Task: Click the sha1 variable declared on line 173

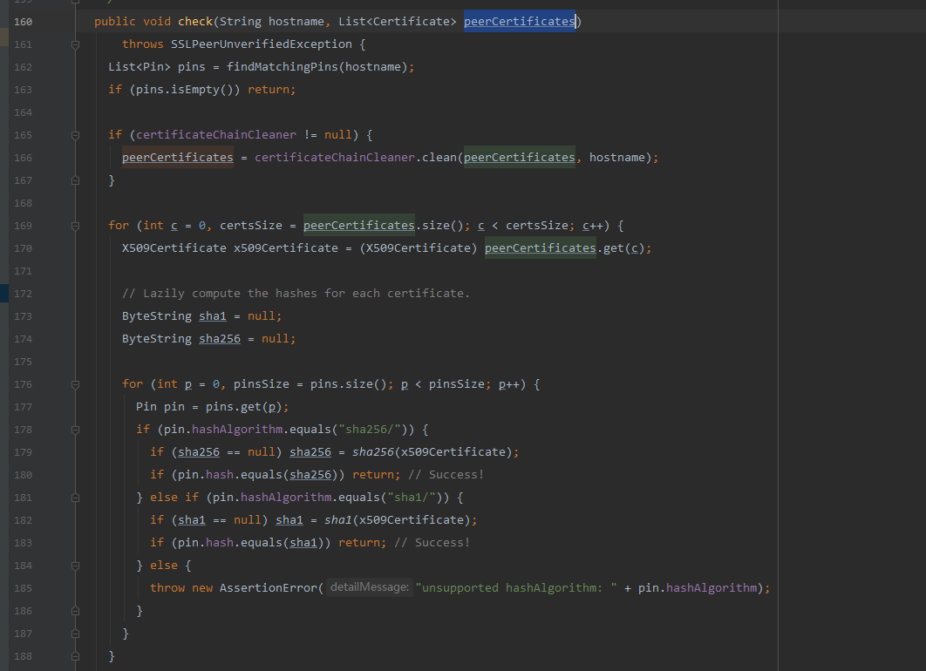Action: click(213, 316)
